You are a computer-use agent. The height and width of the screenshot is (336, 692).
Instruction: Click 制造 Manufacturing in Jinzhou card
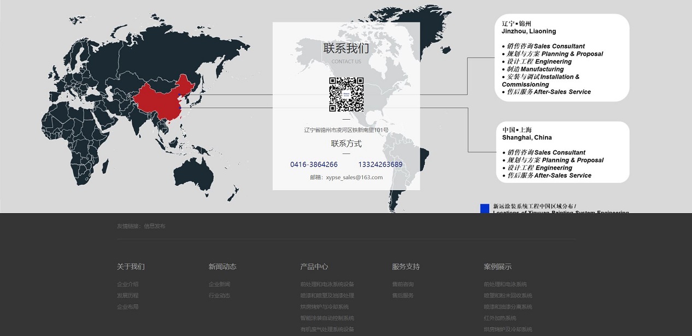click(x=535, y=69)
